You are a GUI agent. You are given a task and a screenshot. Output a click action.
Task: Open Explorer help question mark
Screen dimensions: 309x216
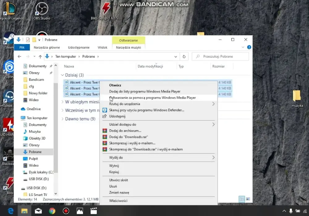coord(249,47)
